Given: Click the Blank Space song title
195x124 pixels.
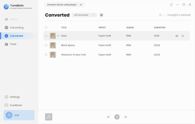Looking at the screenshot, I should (x=68, y=45).
